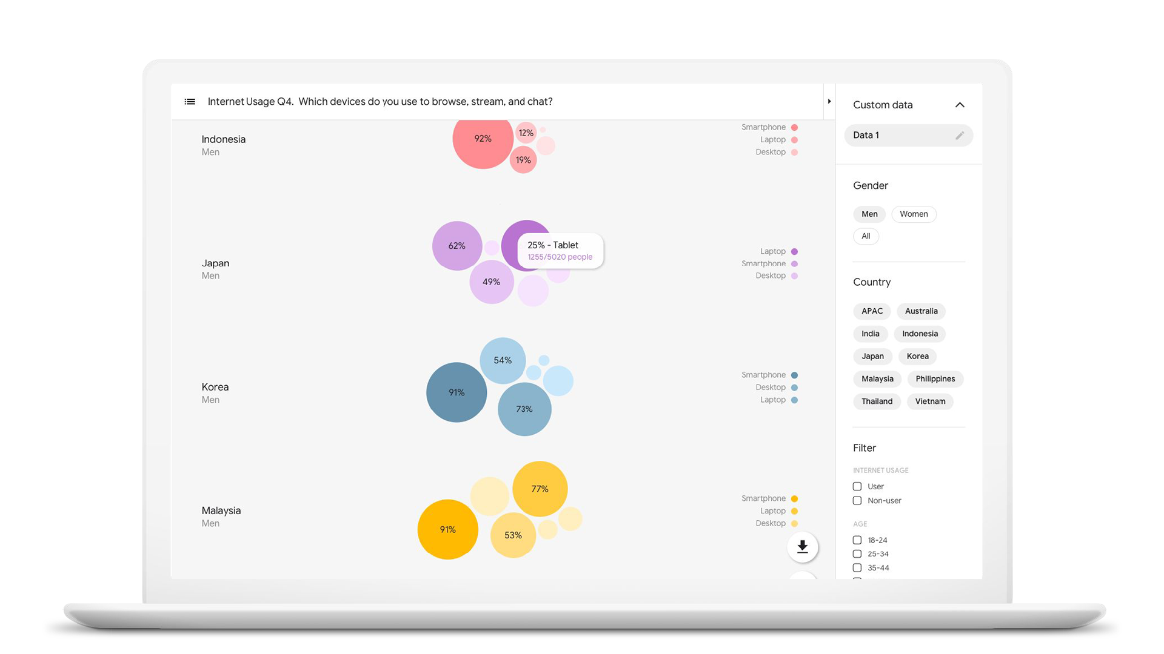This screenshot has width=1164, height=654.
Task: Choose the All gender option
Action: 866,236
